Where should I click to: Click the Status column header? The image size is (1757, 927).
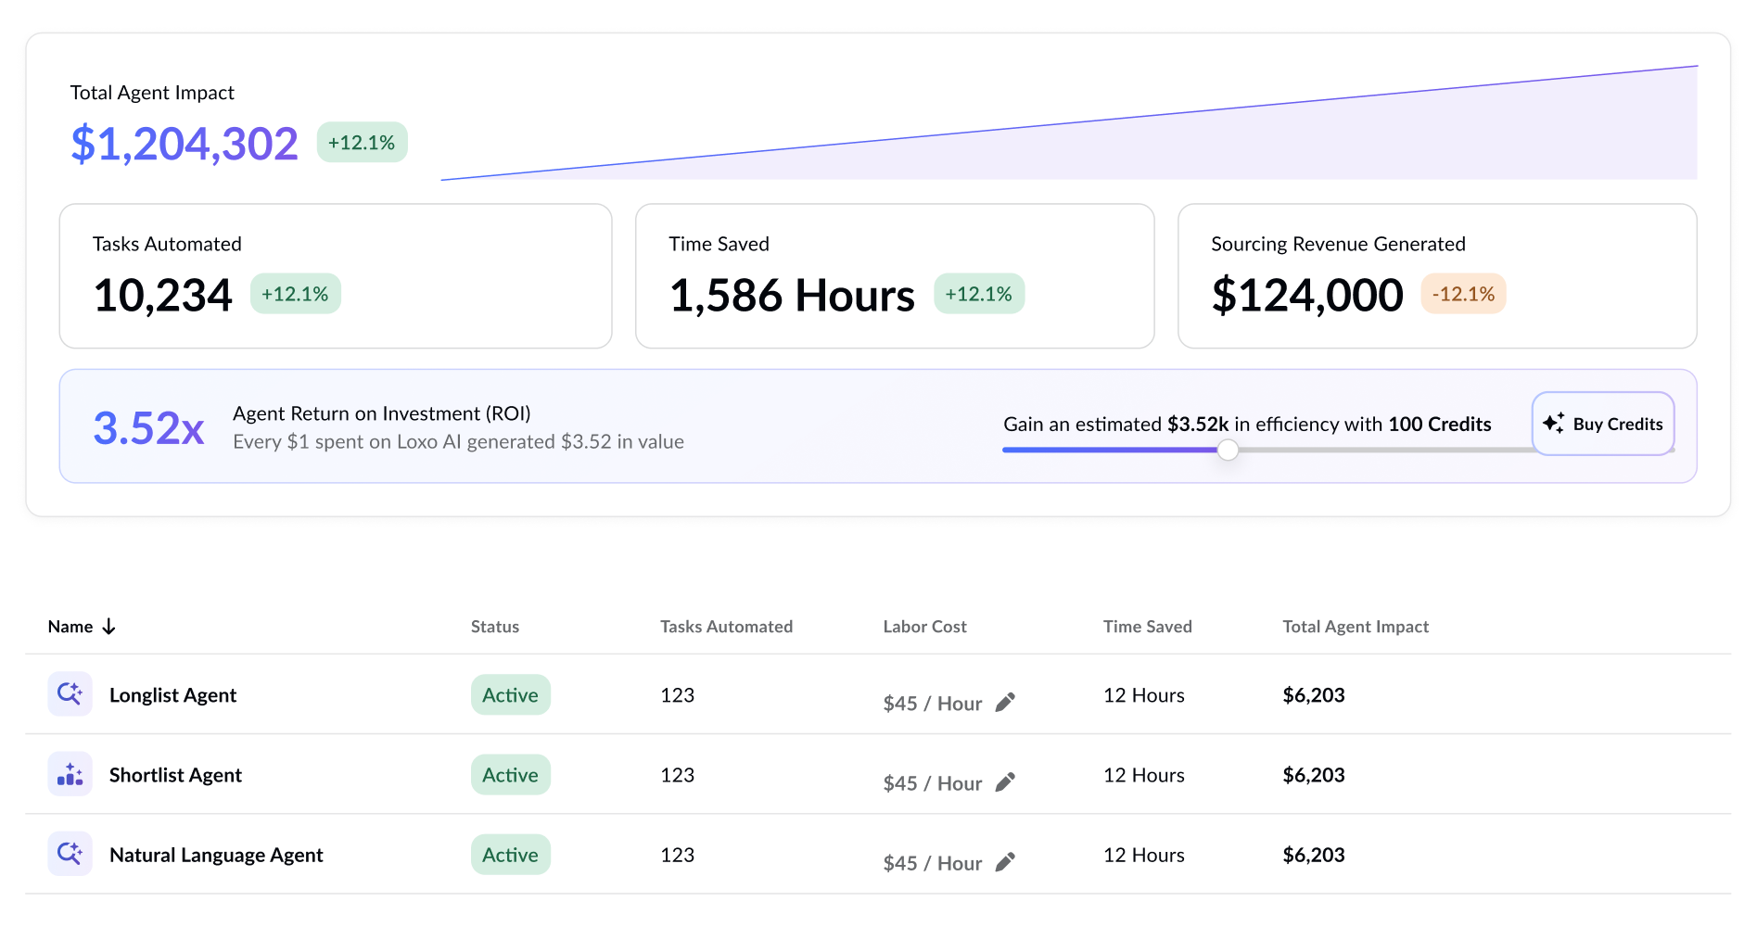[495, 627]
